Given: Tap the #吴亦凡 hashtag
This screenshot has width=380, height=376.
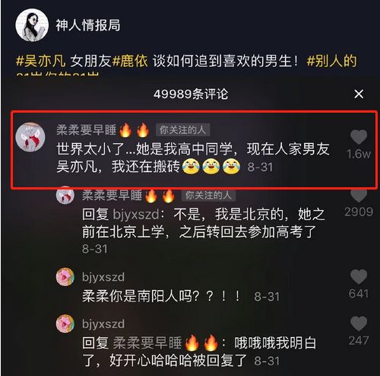Looking at the screenshot, I should pyautogui.click(x=40, y=62).
